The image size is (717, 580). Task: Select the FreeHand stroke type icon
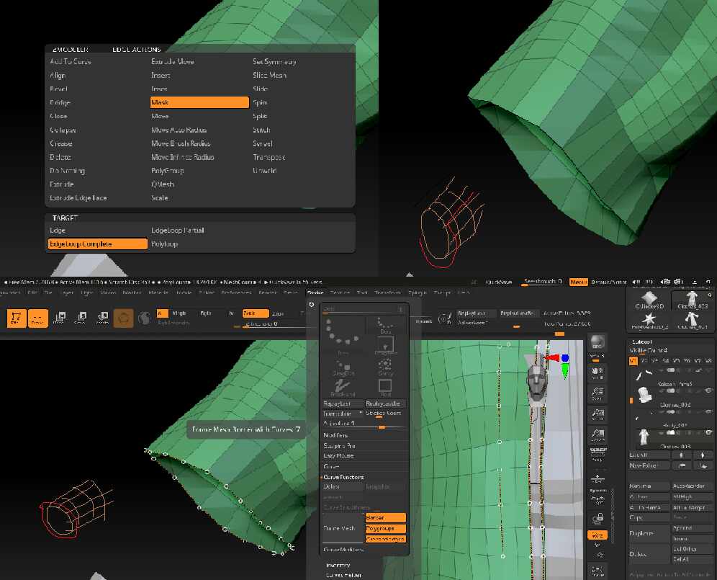[343, 388]
